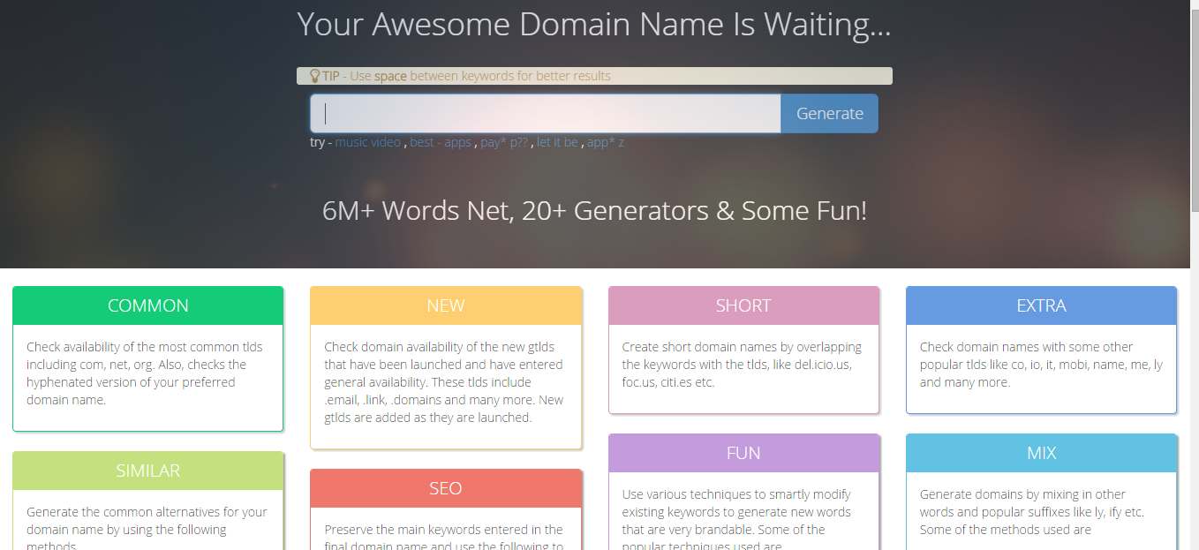Click the lightbulb TIP icon

click(314, 76)
